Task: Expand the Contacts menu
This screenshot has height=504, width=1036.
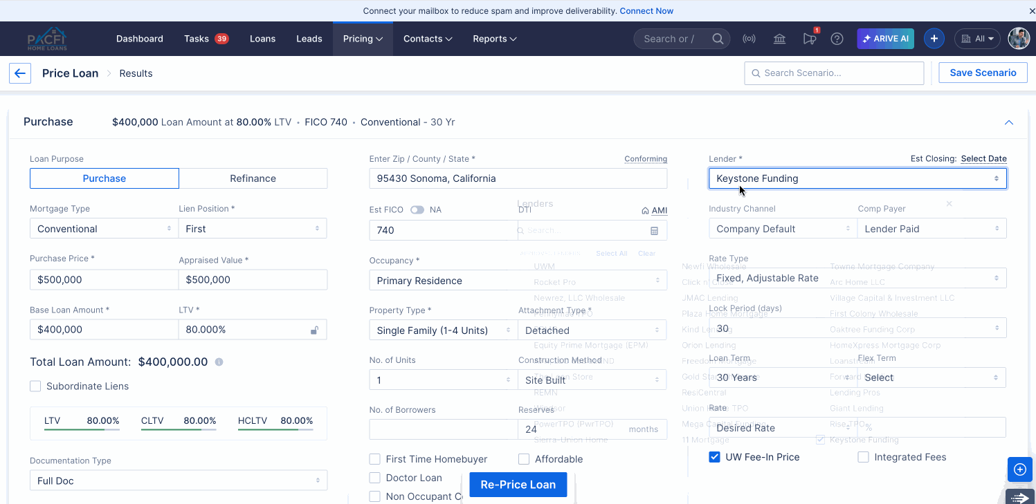Action: (x=428, y=39)
